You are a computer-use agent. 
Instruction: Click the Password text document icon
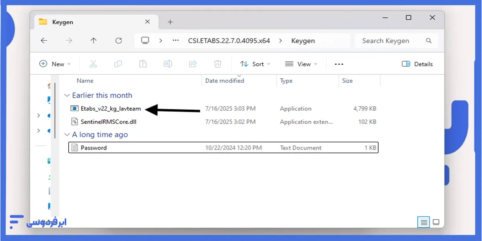coord(74,147)
